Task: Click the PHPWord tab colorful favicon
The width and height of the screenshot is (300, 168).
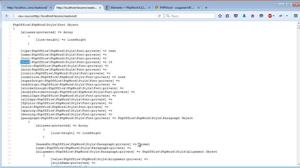Action: (x=157, y=7)
